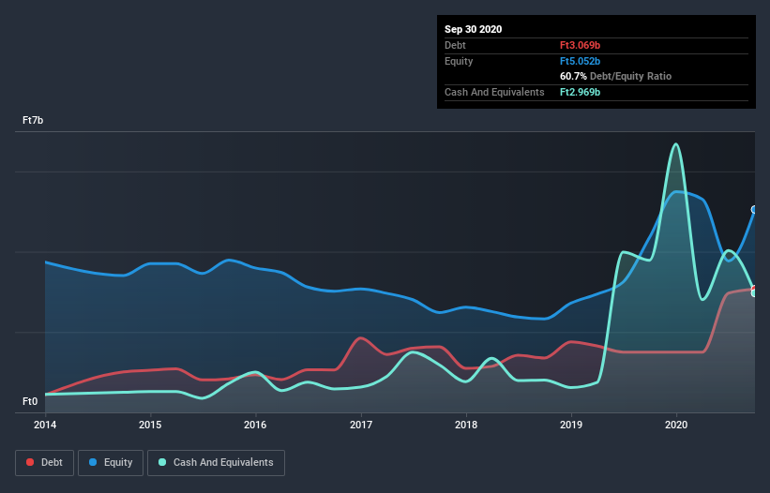Click Cash And Equivalents label in tooltip
The height and width of the screenshot is (493, 770).
(494, 92)
